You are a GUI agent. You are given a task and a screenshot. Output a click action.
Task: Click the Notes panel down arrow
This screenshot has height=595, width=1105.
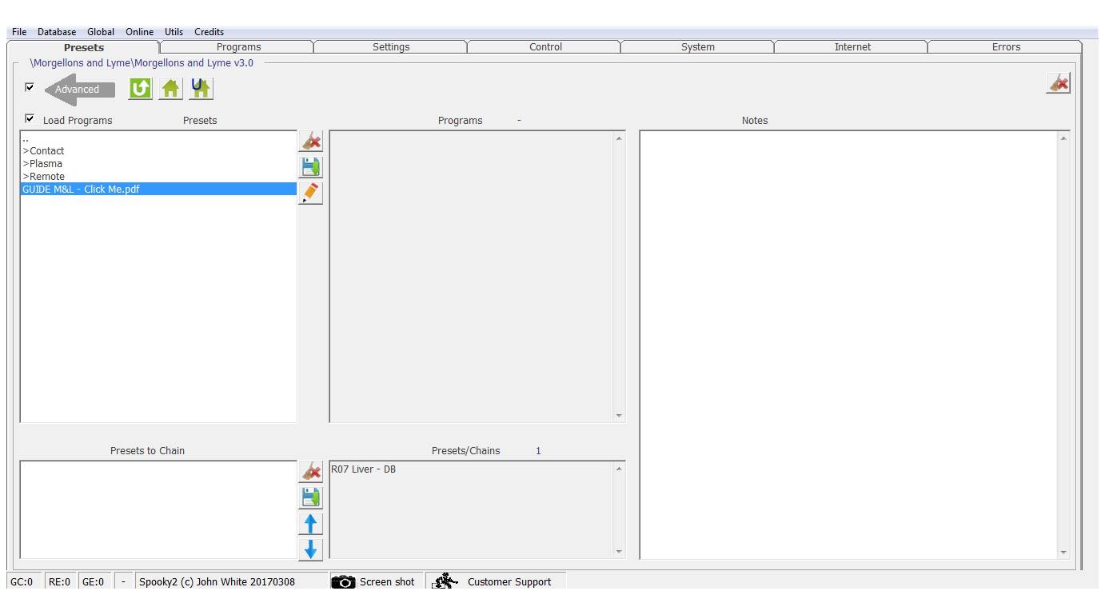click(1063, 552)
